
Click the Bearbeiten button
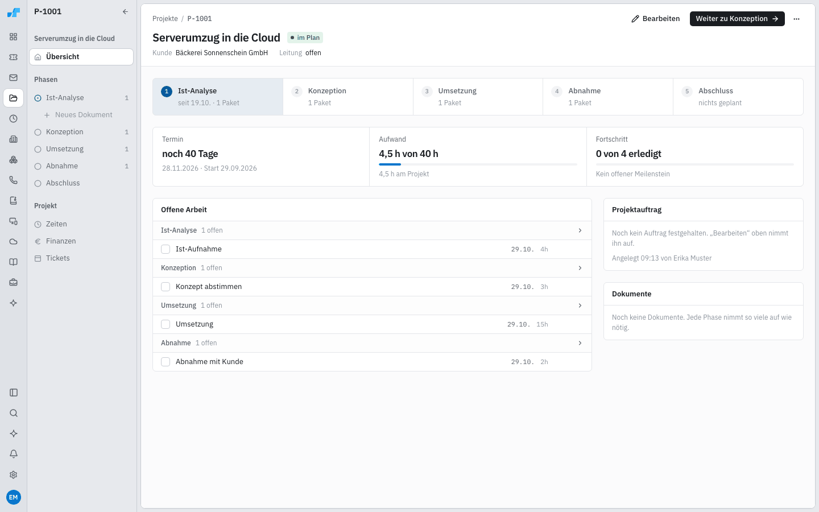(655, 19)
